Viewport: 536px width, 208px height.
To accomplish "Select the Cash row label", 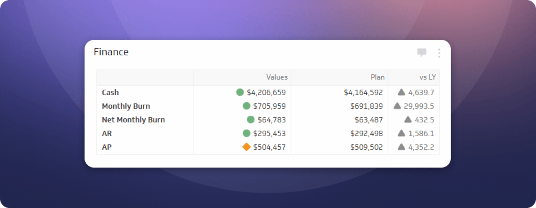I will [x=110, y=92].
